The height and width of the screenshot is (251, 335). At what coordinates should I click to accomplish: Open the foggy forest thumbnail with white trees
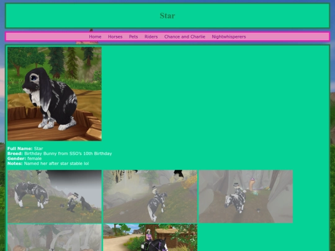[x=55, y=237]
